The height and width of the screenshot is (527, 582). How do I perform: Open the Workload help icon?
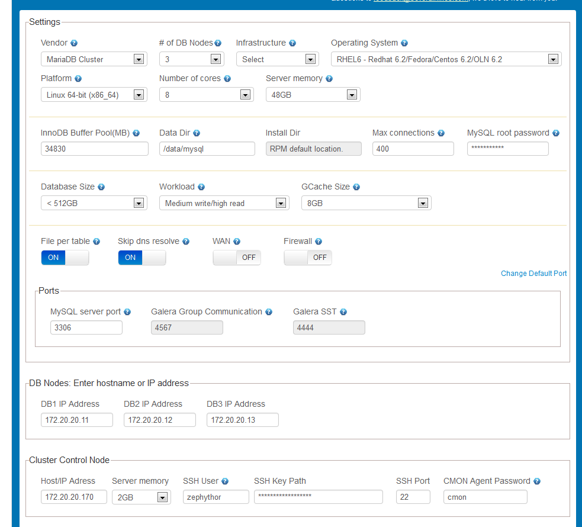click(201, 187)
